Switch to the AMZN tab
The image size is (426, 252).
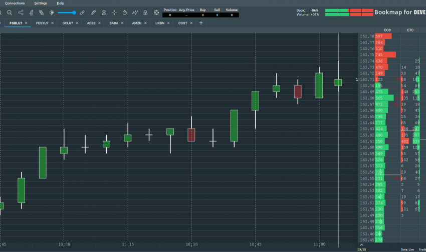[137, 23]
